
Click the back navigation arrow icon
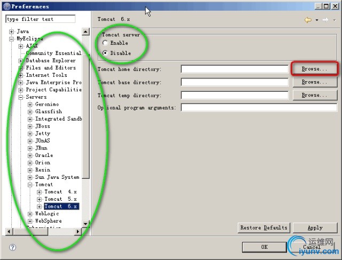(308, 20)
